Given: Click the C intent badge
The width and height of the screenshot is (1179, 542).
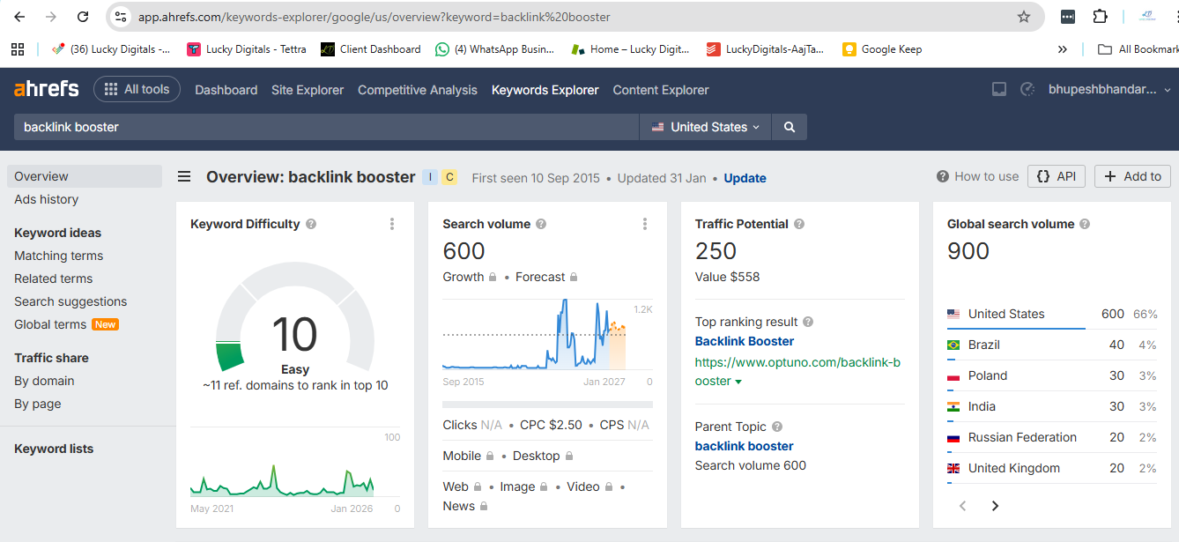Looking at the screenshot, I should pos(449,177).
